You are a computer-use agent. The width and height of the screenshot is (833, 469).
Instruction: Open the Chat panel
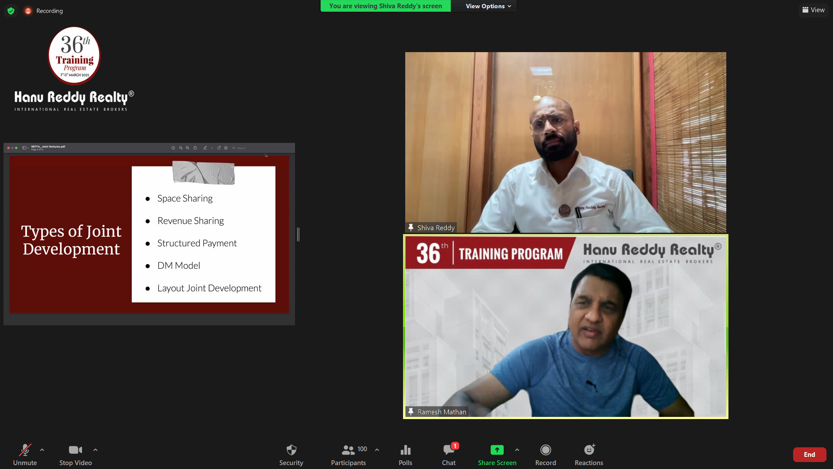(x=449, y=454)
